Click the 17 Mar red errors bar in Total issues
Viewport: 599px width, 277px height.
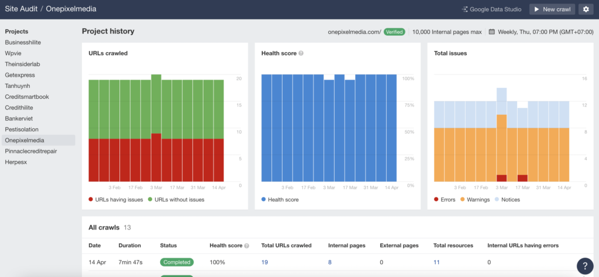coord(522,178)
